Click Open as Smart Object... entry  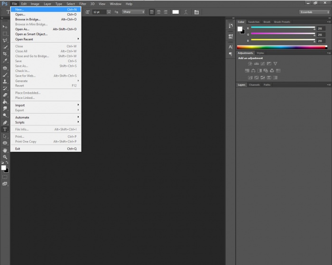[x=31, y=34]
